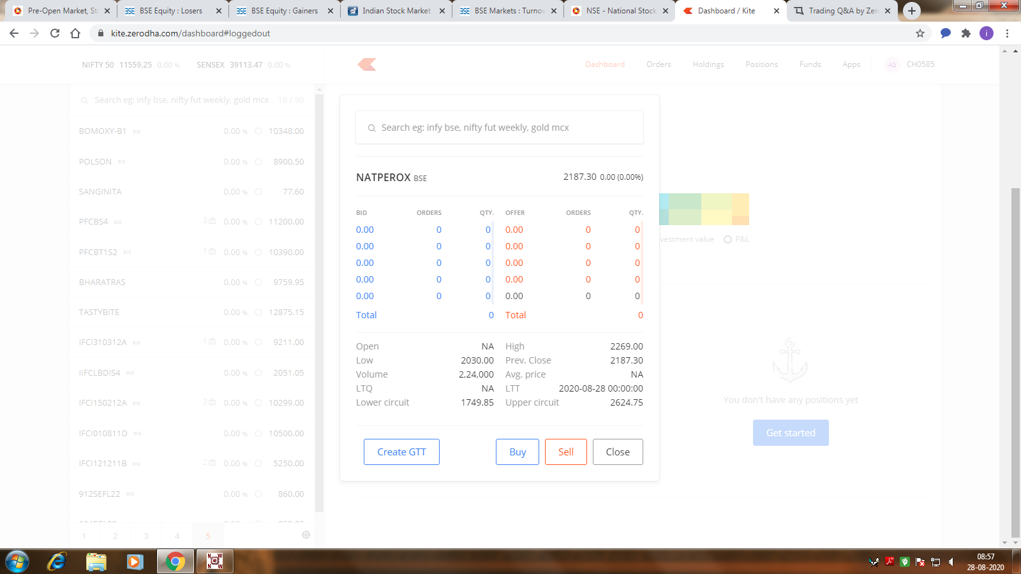This screenshot has height=574, width=1021.
Task: Click the Create GTT button
Action: pyautogui.click(x=401, y=452)
